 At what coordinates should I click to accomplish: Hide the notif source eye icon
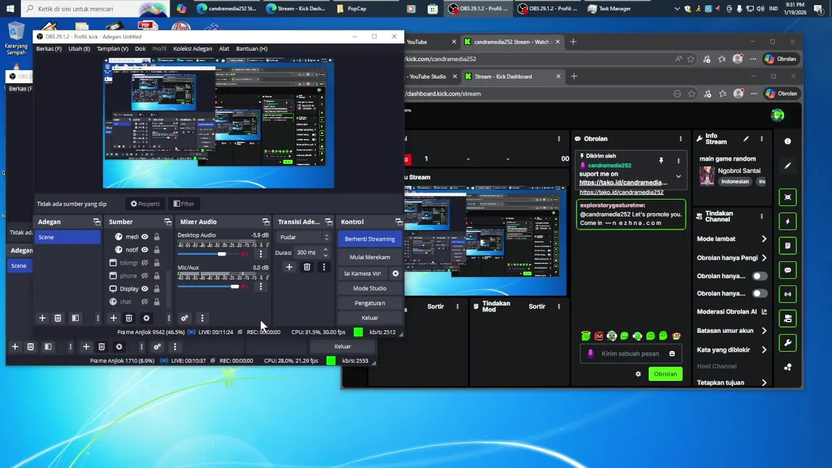click(145, 250)
